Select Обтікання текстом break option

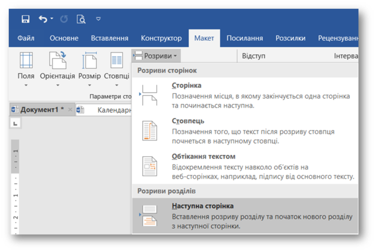coord(245,166)
